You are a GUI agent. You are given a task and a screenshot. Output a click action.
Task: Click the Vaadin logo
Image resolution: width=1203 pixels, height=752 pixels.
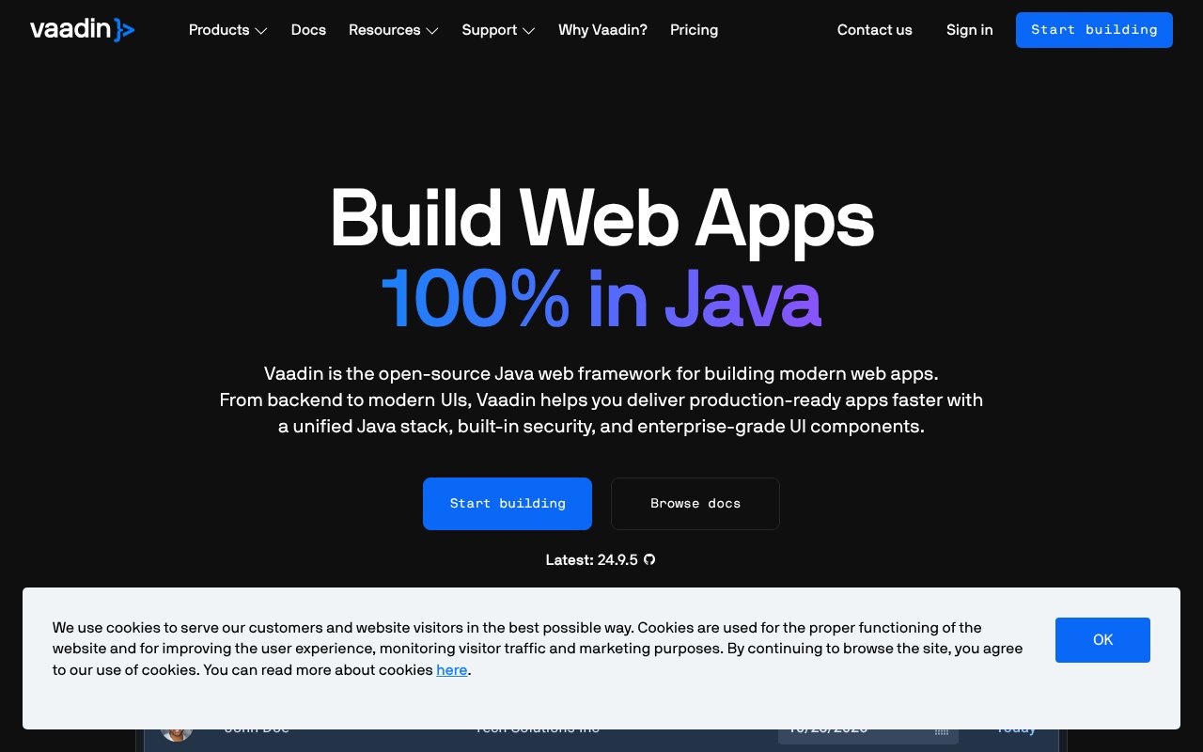point(82,29)
